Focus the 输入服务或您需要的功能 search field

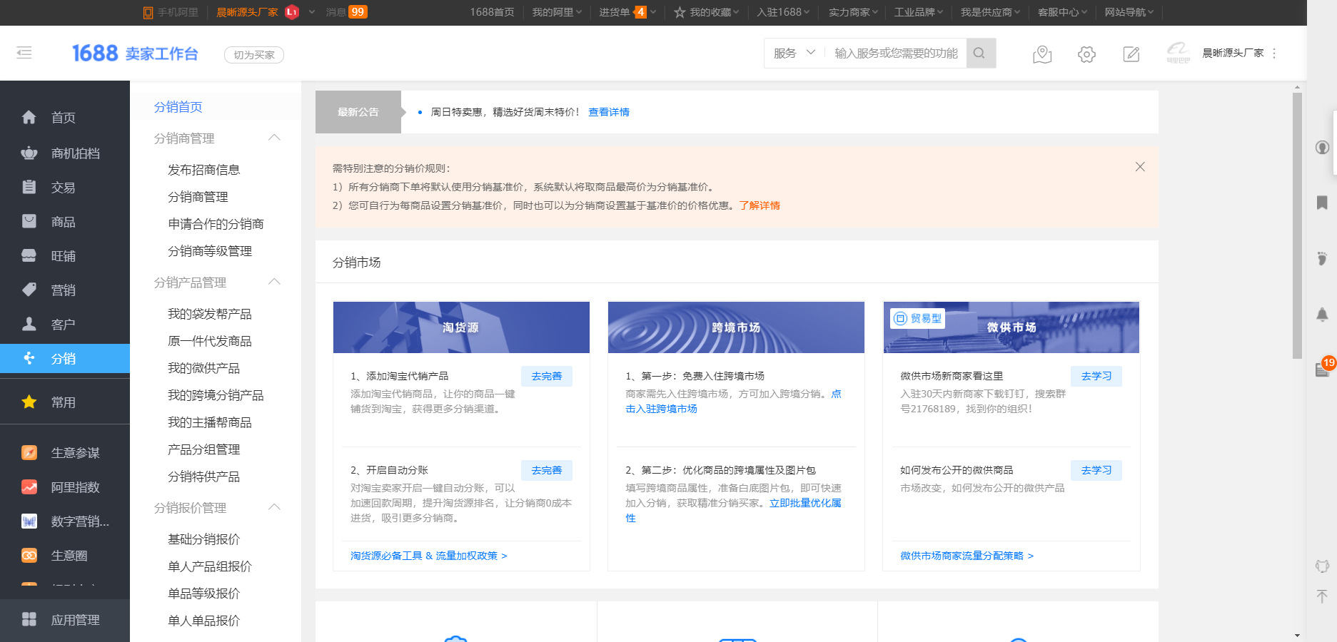click(x=896, y=53)
